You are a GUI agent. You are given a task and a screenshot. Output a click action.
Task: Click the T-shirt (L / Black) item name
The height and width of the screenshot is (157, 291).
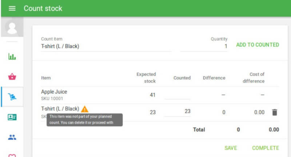pos(60,109)
